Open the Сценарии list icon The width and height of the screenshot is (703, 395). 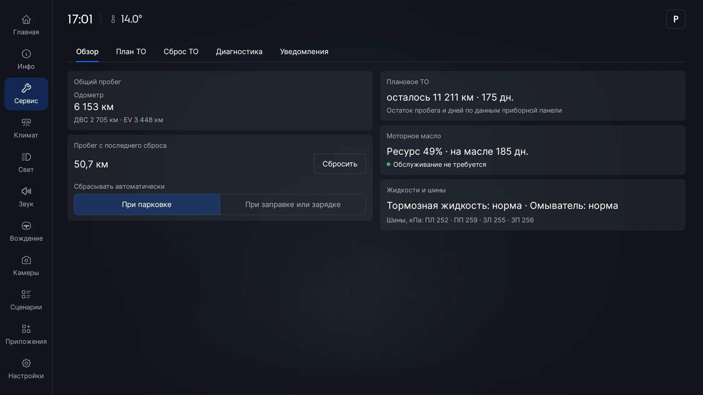click(26, 294)
